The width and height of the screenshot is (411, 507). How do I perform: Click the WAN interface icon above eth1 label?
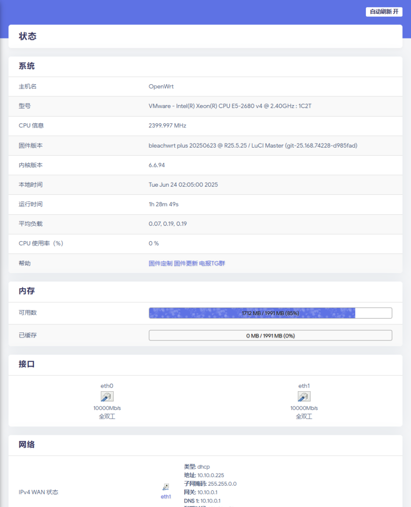coord(166,487)
